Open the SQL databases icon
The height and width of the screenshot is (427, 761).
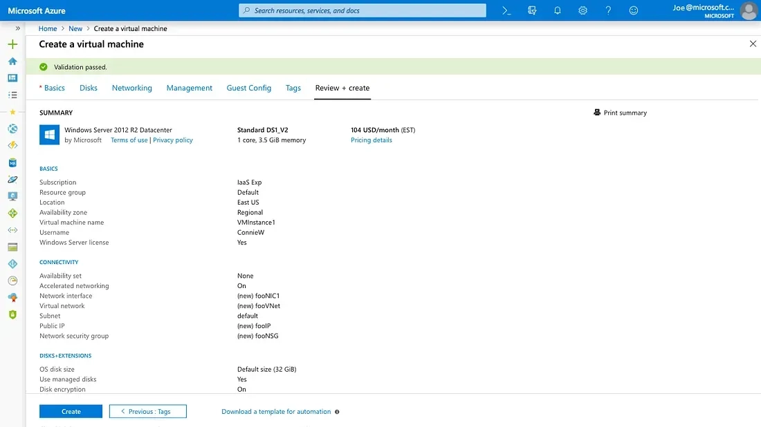[x=12, y=162]
